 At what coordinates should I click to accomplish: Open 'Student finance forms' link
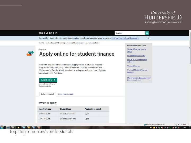point(136,56)
